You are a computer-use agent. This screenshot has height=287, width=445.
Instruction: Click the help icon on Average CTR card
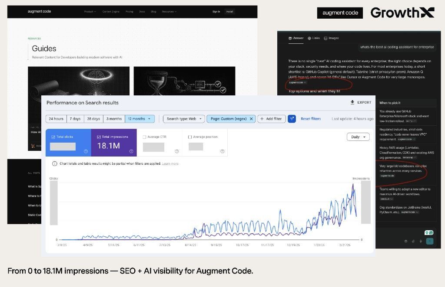pos(177,151)
